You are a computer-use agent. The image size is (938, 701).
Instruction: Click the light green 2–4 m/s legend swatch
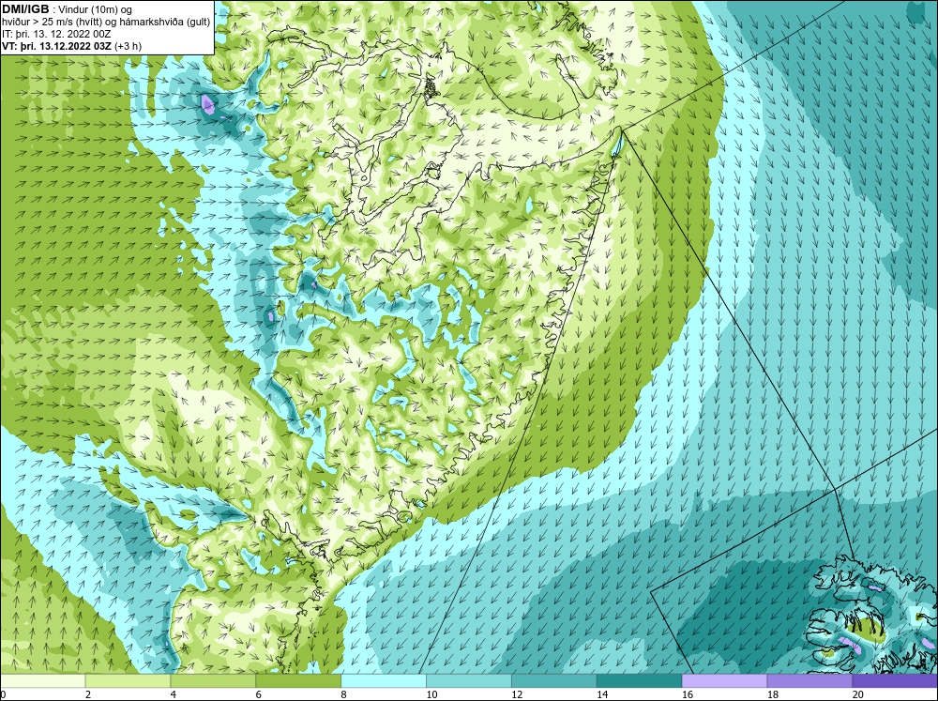128,680
